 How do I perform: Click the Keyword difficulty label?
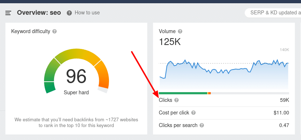pyautogui.click(x=31, y=31)
